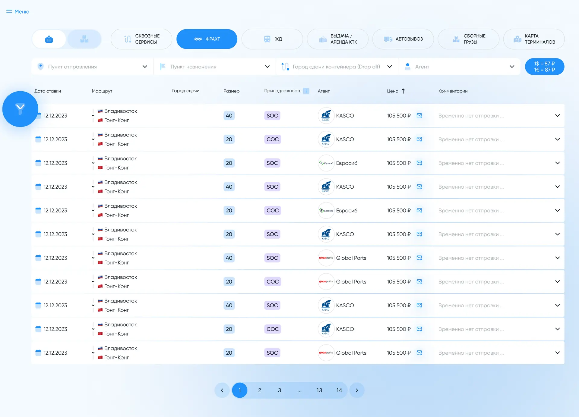
Task: Open the Автовывоз tab
Action: coord(403,39)
